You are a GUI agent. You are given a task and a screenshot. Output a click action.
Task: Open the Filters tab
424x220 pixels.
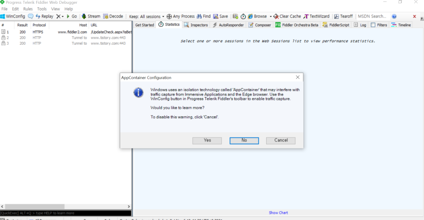pyautogui.click(x=379, y=25)
